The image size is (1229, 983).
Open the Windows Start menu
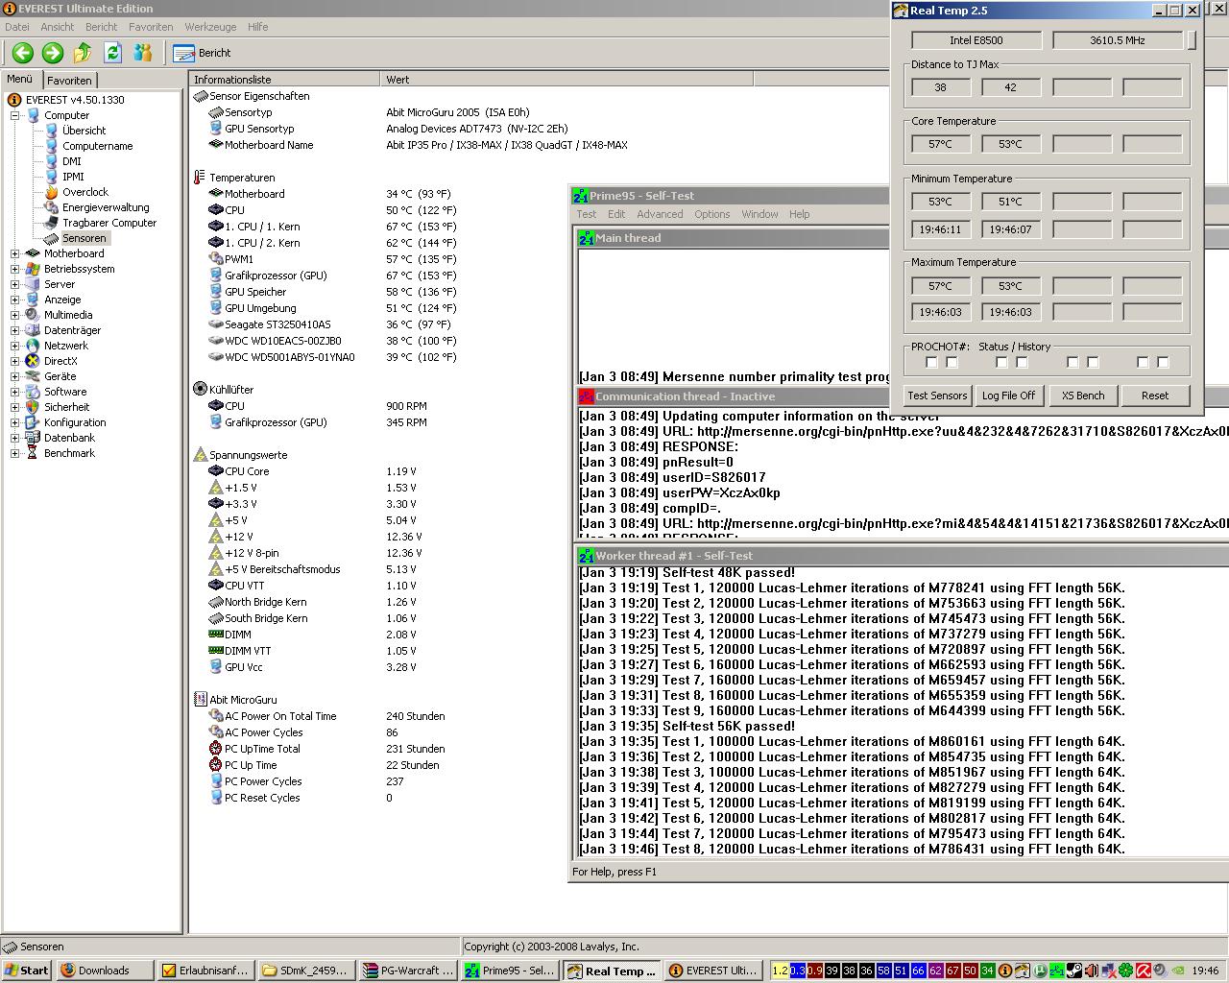click(x=27, y=971)
